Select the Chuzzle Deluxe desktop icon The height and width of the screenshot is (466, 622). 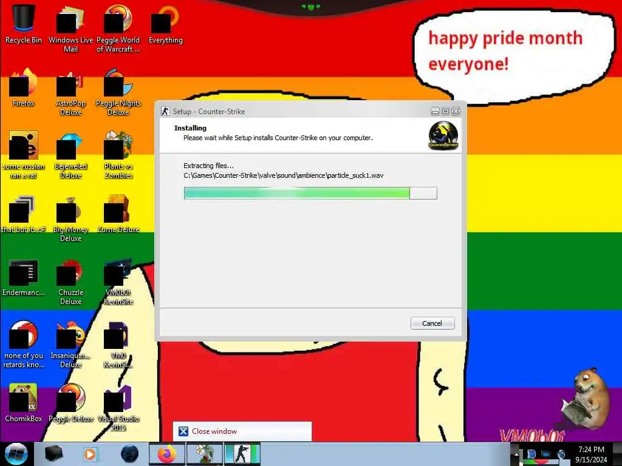(70, 282)
